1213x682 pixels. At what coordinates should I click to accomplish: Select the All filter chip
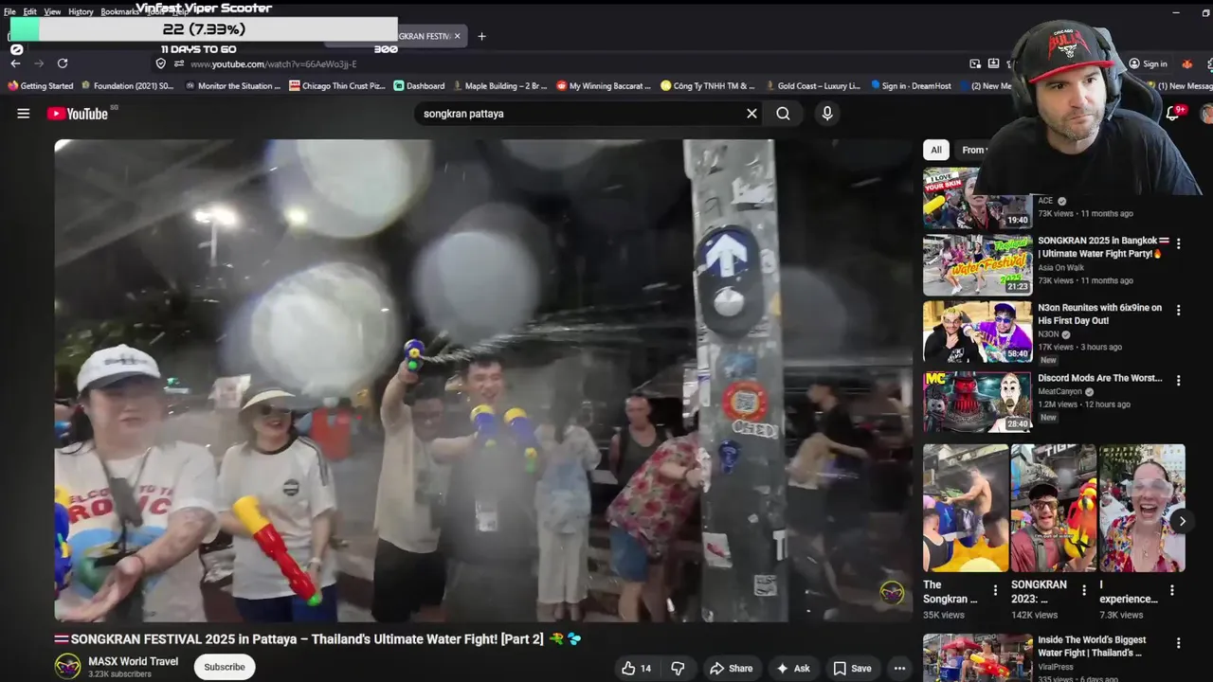pyautogui.click(x=935, y=150)
